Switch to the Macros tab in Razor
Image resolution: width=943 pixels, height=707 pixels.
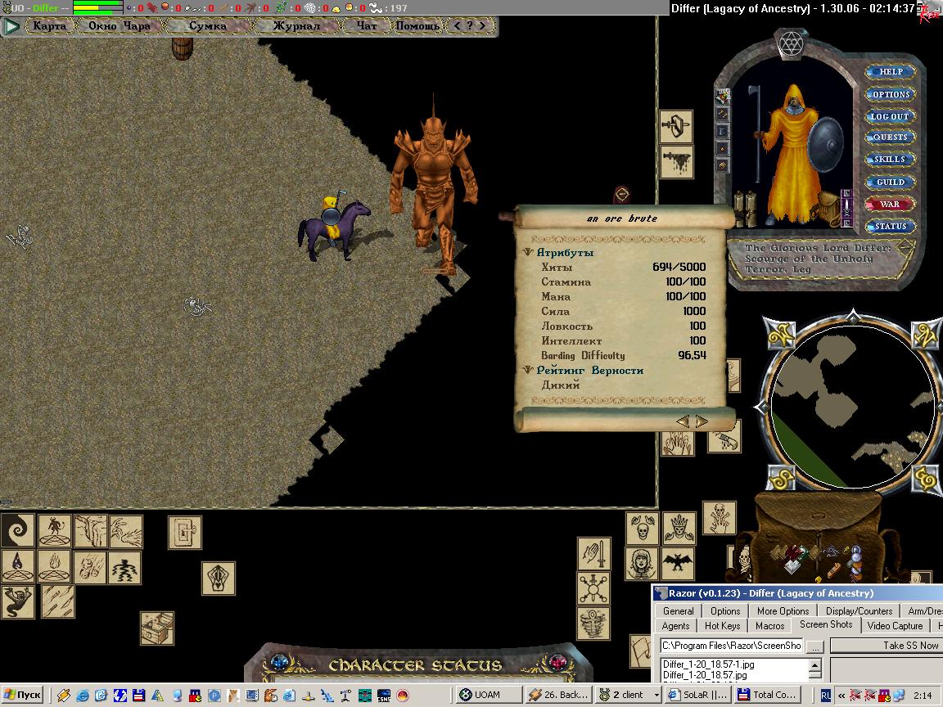769,626
